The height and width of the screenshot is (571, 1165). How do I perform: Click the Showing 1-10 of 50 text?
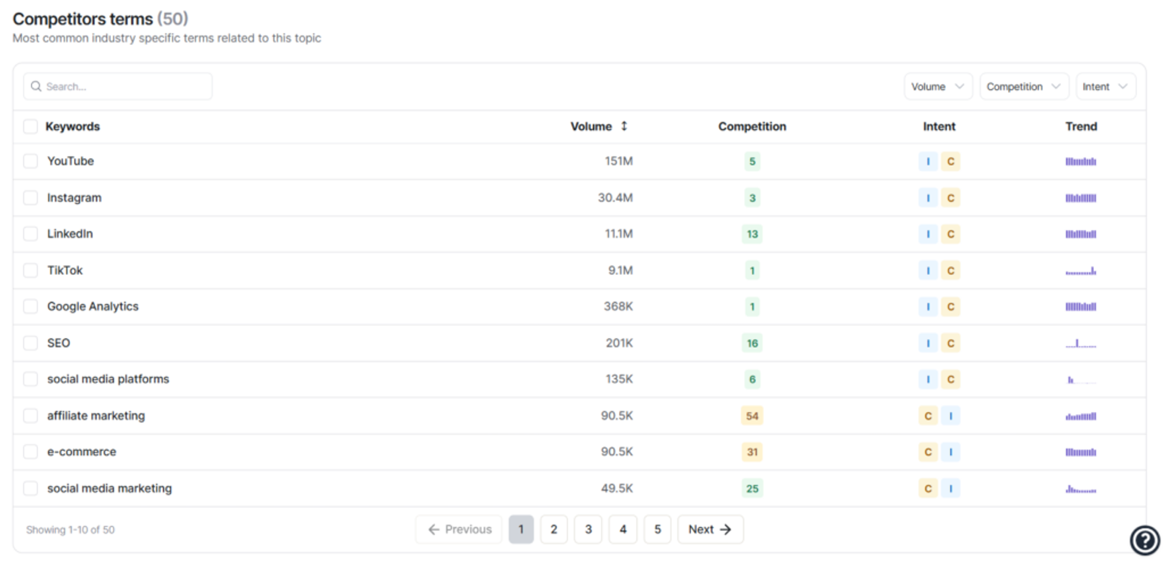point(70,530)
